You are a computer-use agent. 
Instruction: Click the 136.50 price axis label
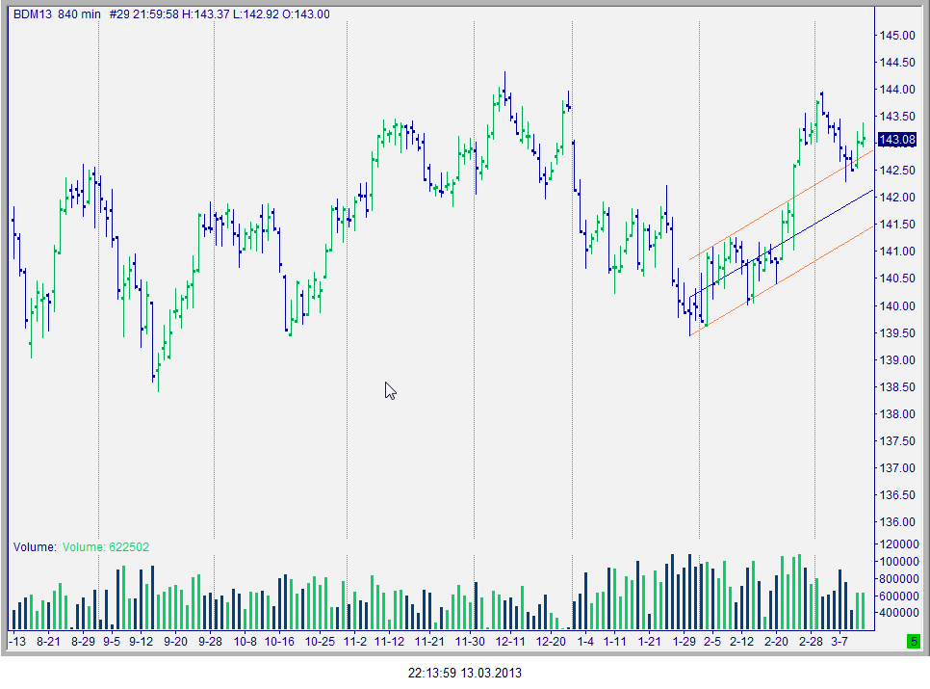coord(897,495)
